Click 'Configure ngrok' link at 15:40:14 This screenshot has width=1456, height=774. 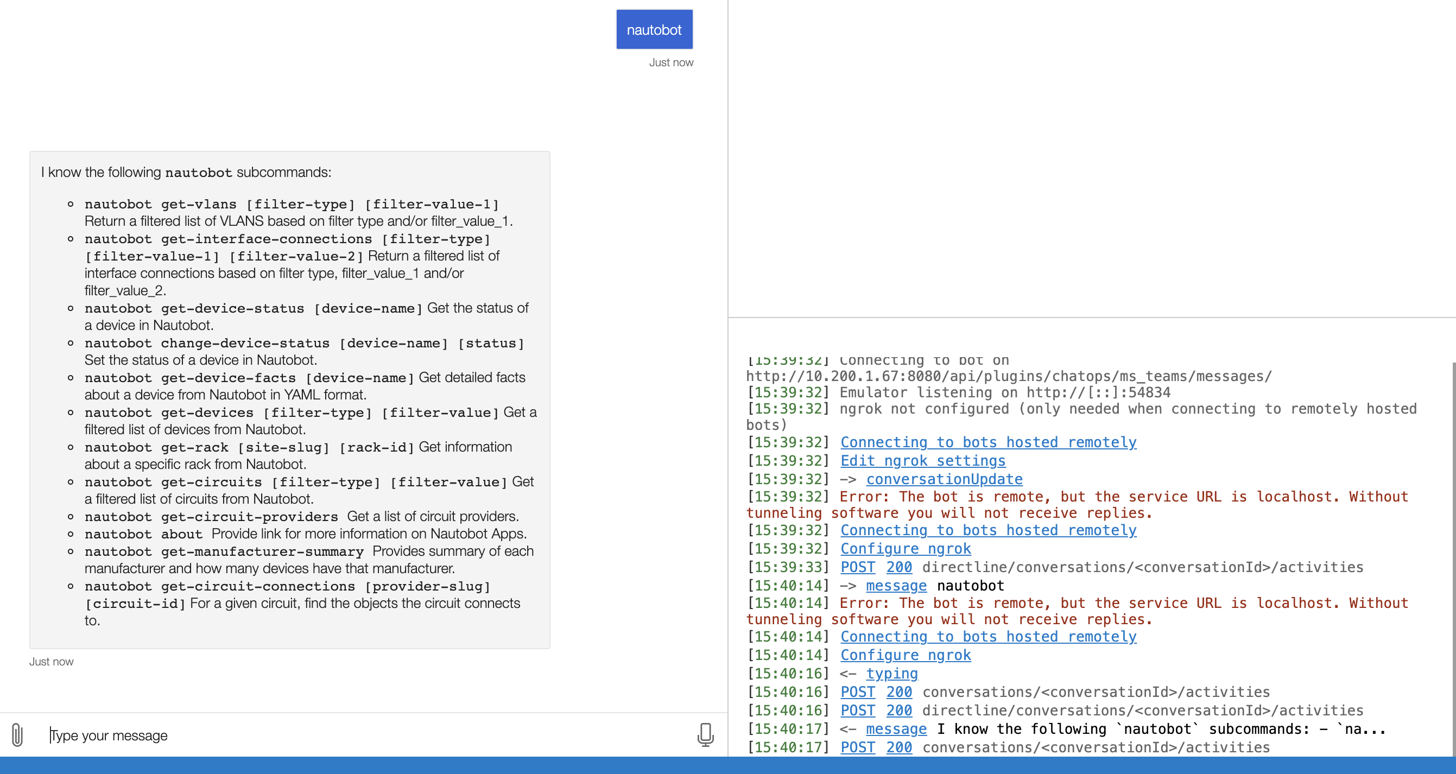[906, 655]
